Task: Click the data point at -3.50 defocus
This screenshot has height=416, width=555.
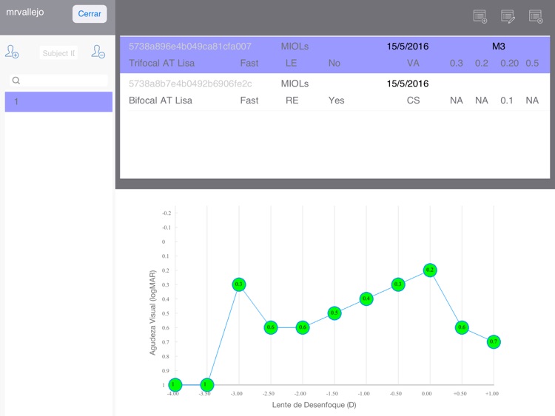Action: [206, 384]
